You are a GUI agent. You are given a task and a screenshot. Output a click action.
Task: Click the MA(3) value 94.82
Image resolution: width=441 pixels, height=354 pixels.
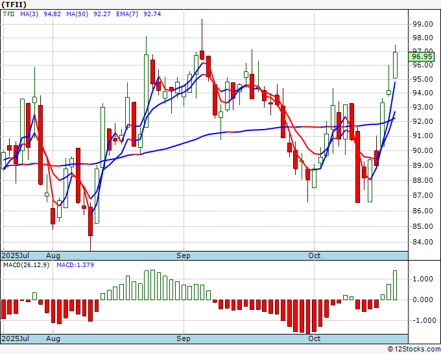coord(52,14)
